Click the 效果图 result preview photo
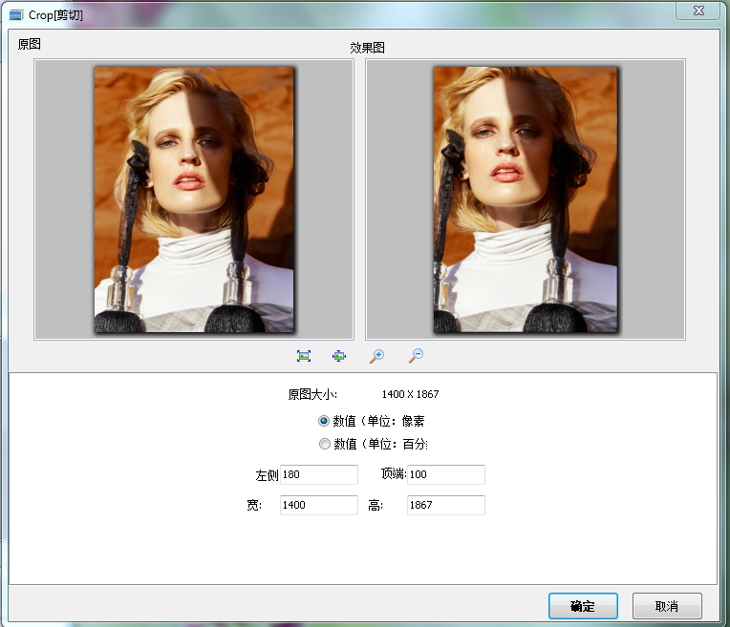Screen dimensions: 730x627 coord(526,199)
